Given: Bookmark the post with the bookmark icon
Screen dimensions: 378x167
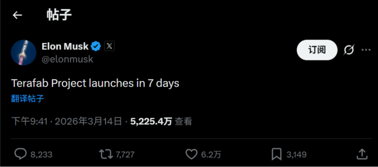Looking at the screenshot, I should coord(276,154).
